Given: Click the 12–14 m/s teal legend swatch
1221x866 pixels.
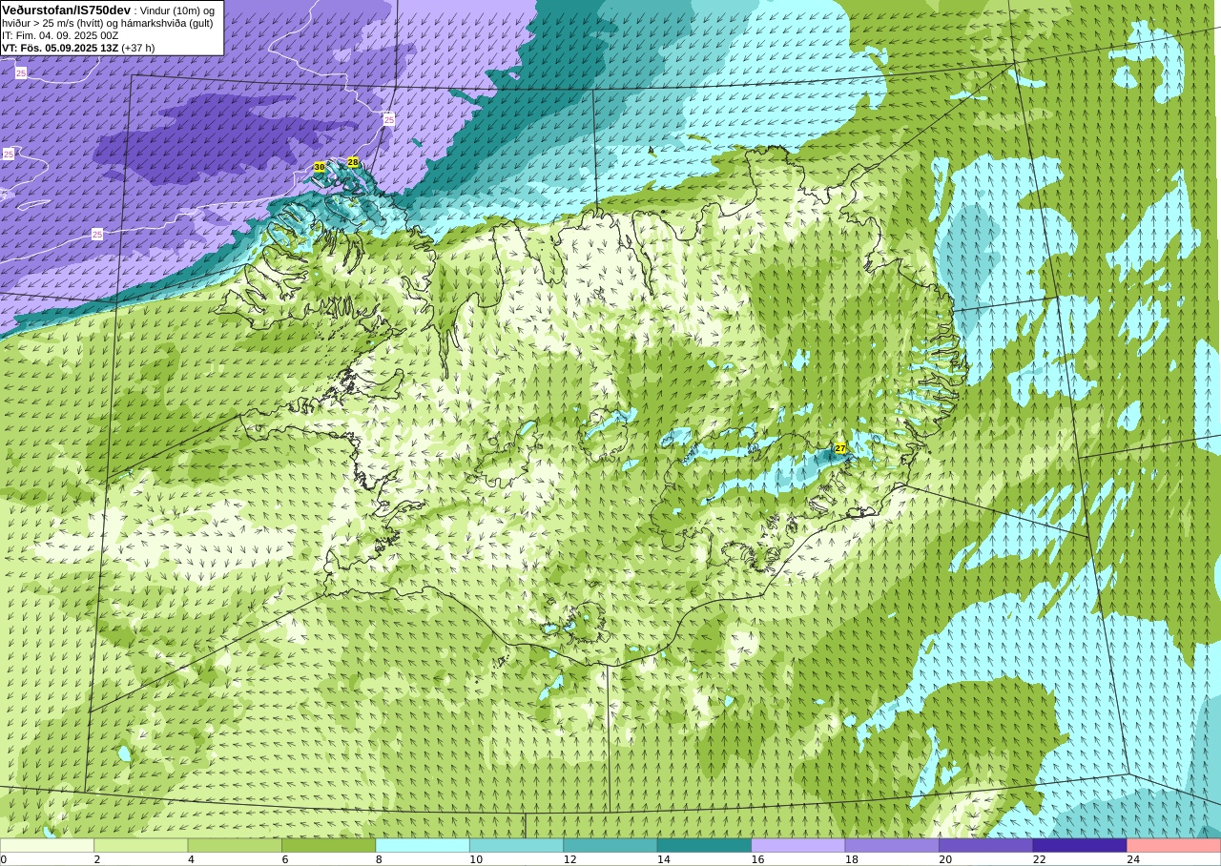Looking at the screenshot, I should (610, 845).
